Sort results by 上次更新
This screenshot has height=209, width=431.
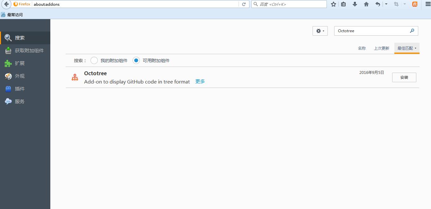pos(381,48)
